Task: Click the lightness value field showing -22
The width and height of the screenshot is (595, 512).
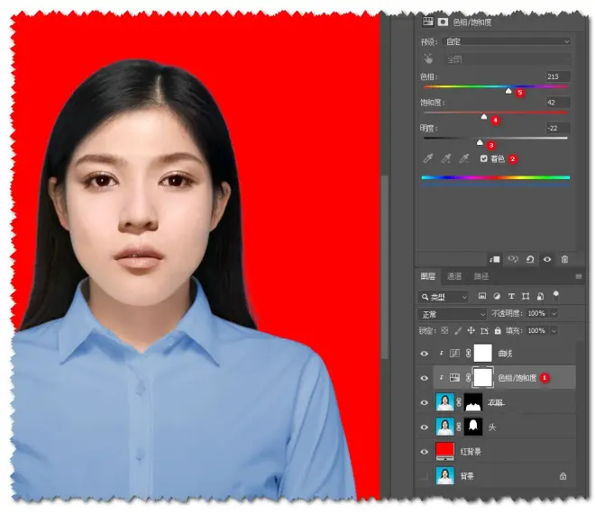Action: [558, 128]
